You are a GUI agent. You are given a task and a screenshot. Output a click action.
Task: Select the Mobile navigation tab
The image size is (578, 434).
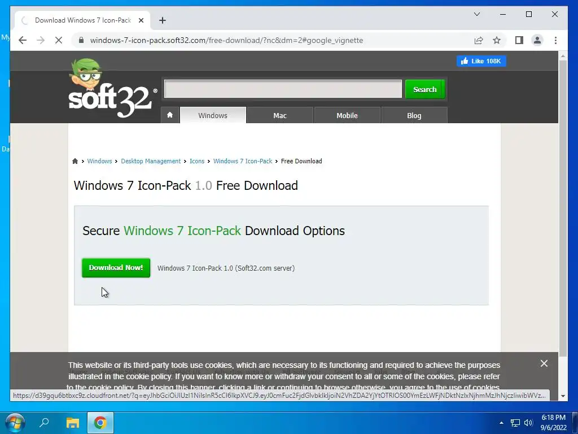click(x=347, y=115)
